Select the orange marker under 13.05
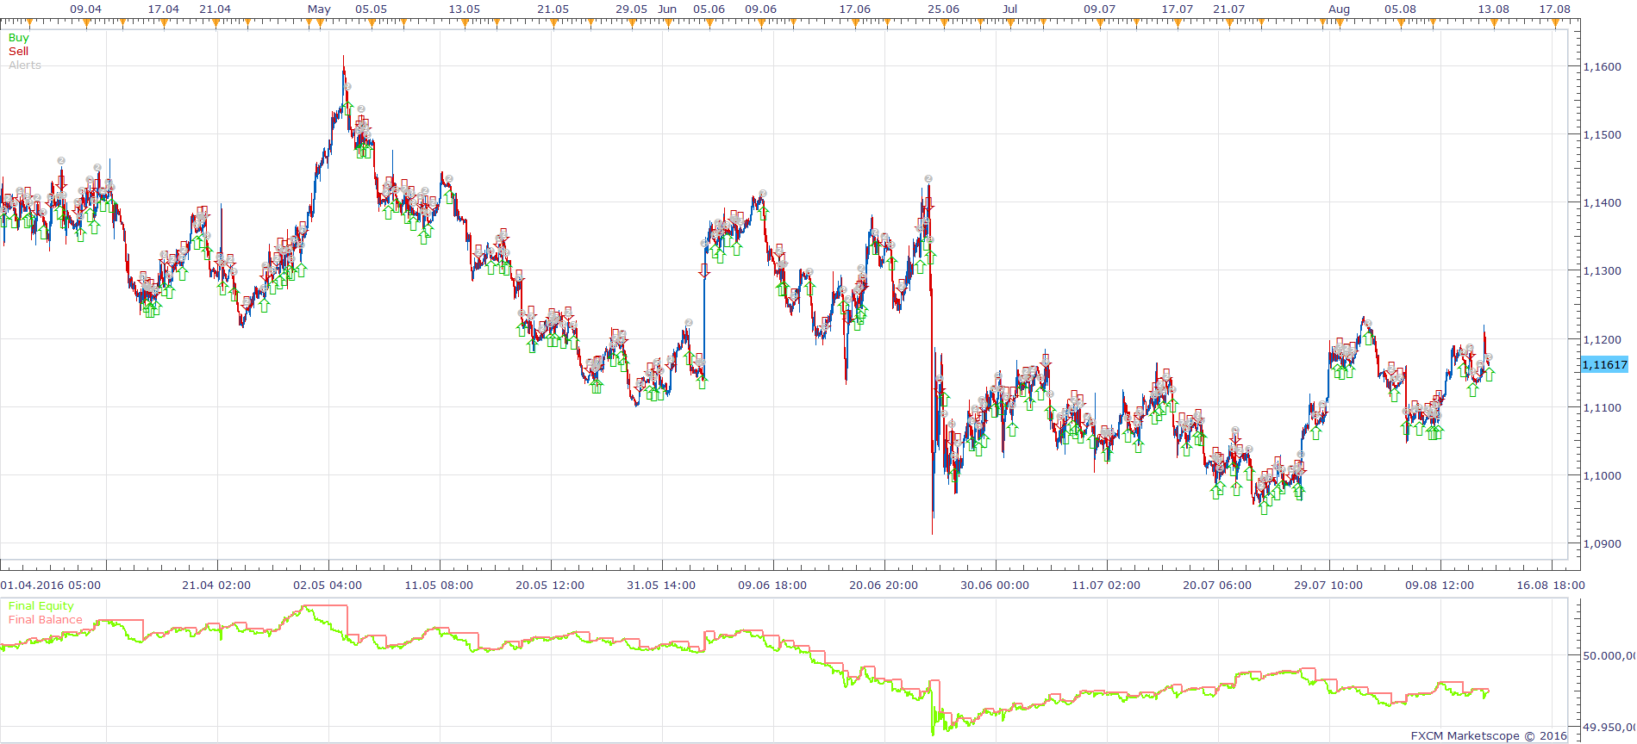 point(465,24)
